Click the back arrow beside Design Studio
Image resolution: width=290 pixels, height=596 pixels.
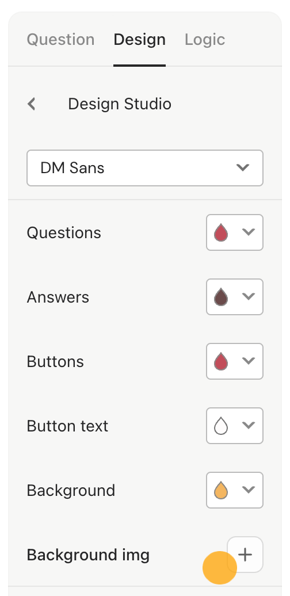point(32,104)
